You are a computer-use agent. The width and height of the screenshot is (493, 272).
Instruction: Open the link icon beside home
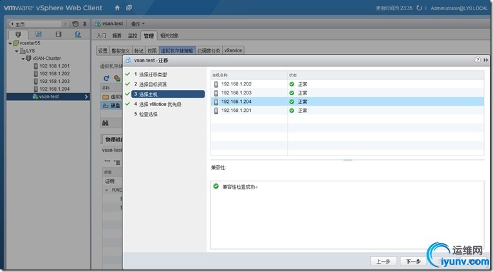[x=129, y=8]
